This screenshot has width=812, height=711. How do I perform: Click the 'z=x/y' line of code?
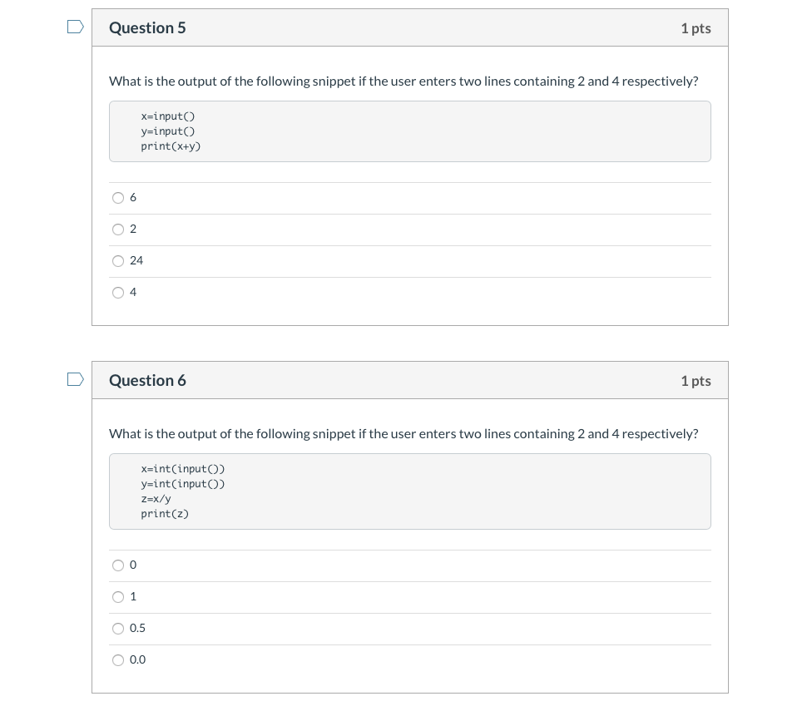click(156, 498)
